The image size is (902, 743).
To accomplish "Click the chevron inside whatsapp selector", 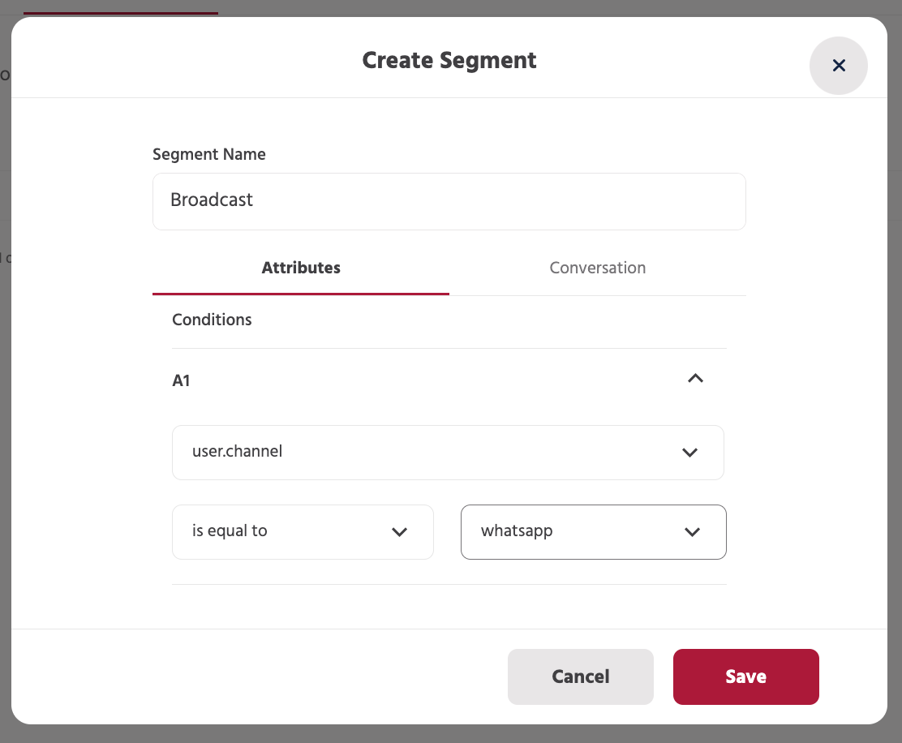I will [693, 532].
